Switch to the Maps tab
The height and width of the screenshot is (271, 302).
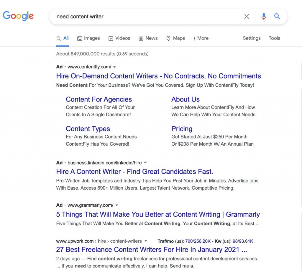pyautogui.click(x=175, y=38)
